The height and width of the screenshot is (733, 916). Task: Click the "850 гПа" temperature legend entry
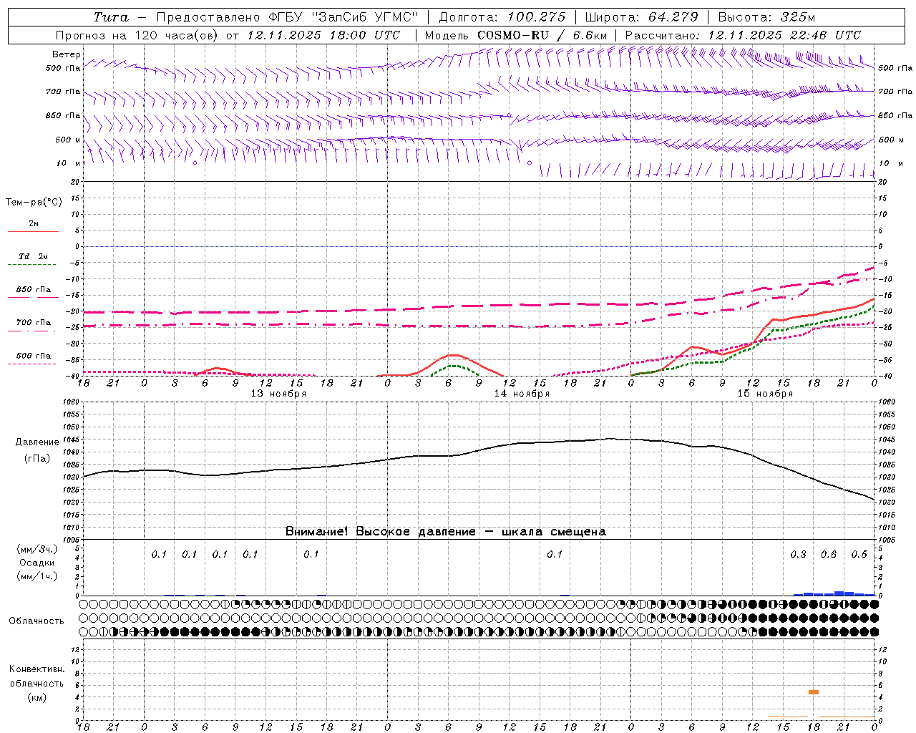click(x=34, y=290)
